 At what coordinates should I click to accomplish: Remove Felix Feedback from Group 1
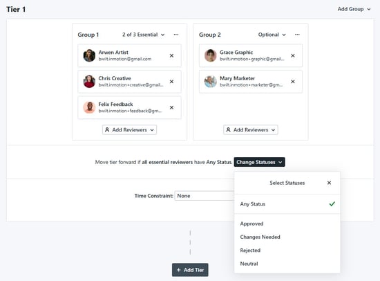(171, 107)
